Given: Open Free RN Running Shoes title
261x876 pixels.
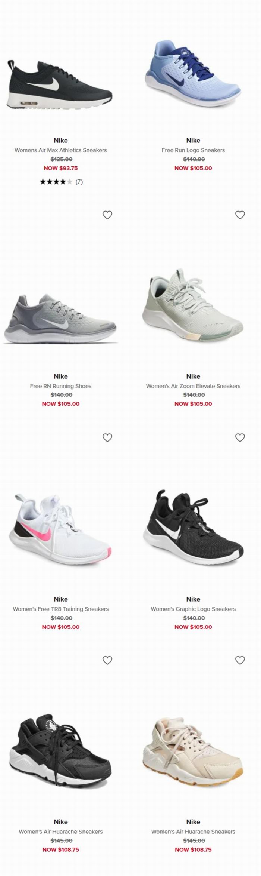Looking at the screenshot, I should pos(60,386).
